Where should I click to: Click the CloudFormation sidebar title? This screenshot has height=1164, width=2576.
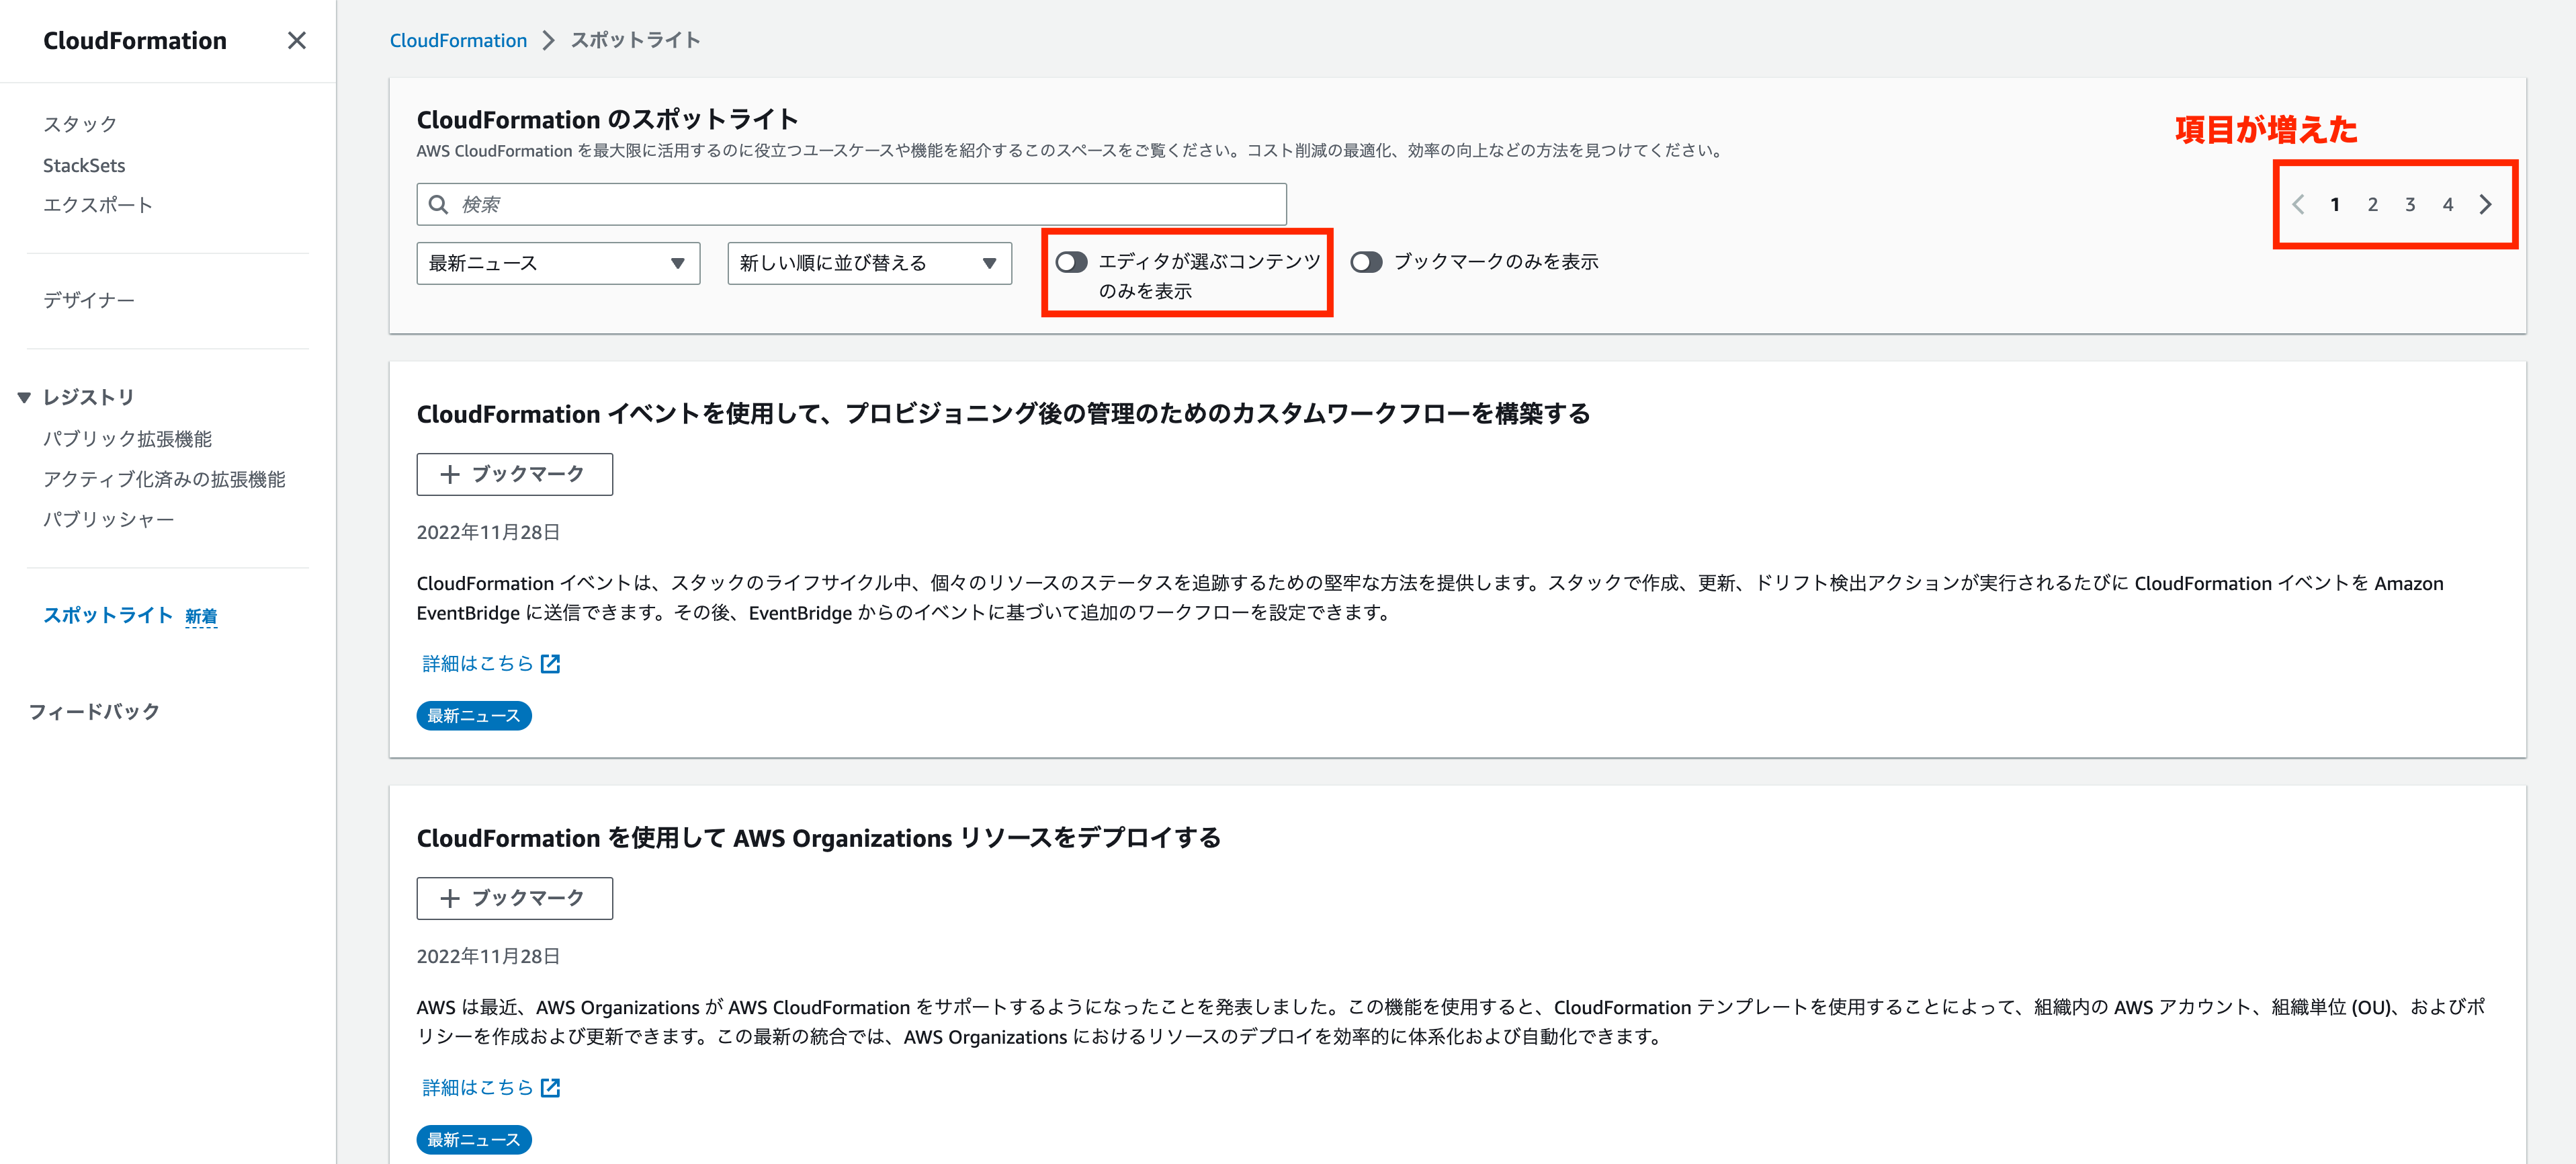(x=135, y=41)
